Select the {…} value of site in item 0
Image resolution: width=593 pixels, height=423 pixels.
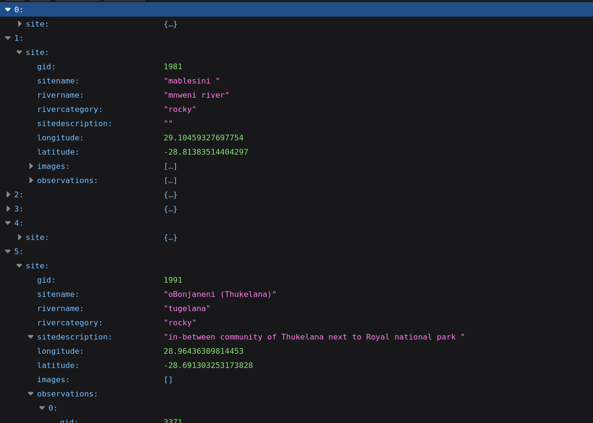click(170, 24)
